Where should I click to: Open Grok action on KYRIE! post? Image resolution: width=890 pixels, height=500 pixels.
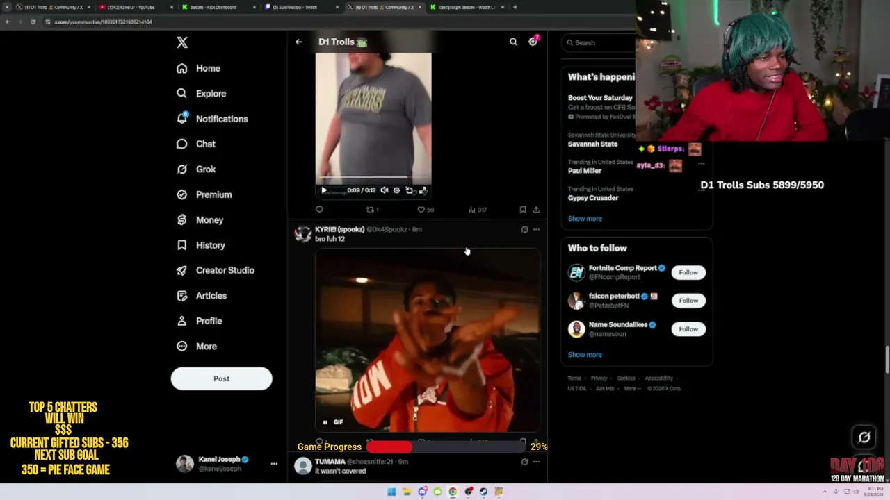point(524,229)
